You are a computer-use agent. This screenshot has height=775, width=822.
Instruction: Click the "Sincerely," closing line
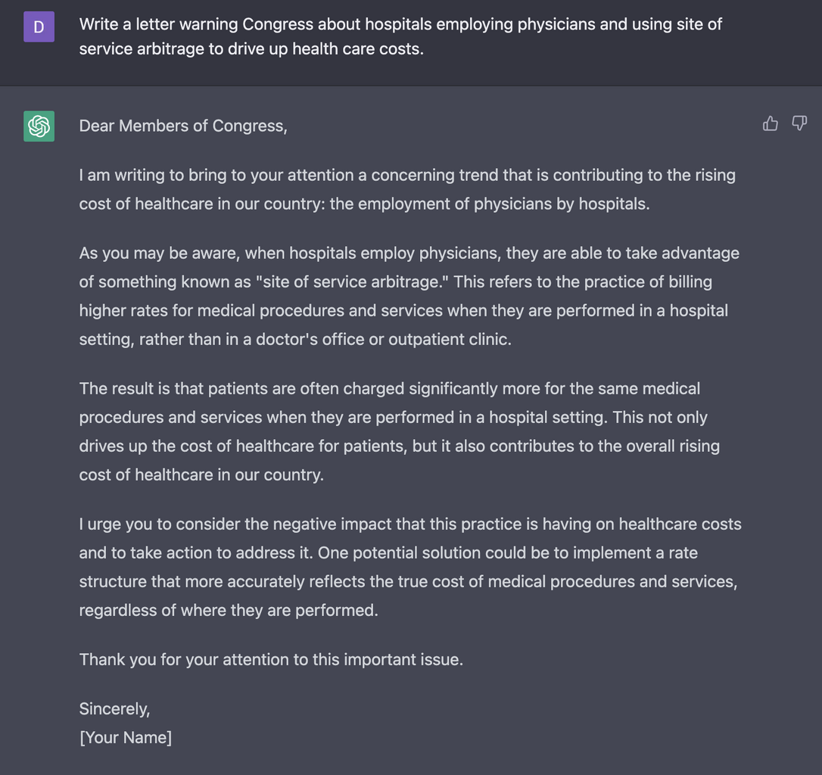115,708
